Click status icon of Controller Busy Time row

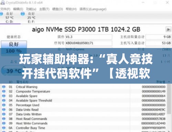pyautogui.click(x=4, y=128)
